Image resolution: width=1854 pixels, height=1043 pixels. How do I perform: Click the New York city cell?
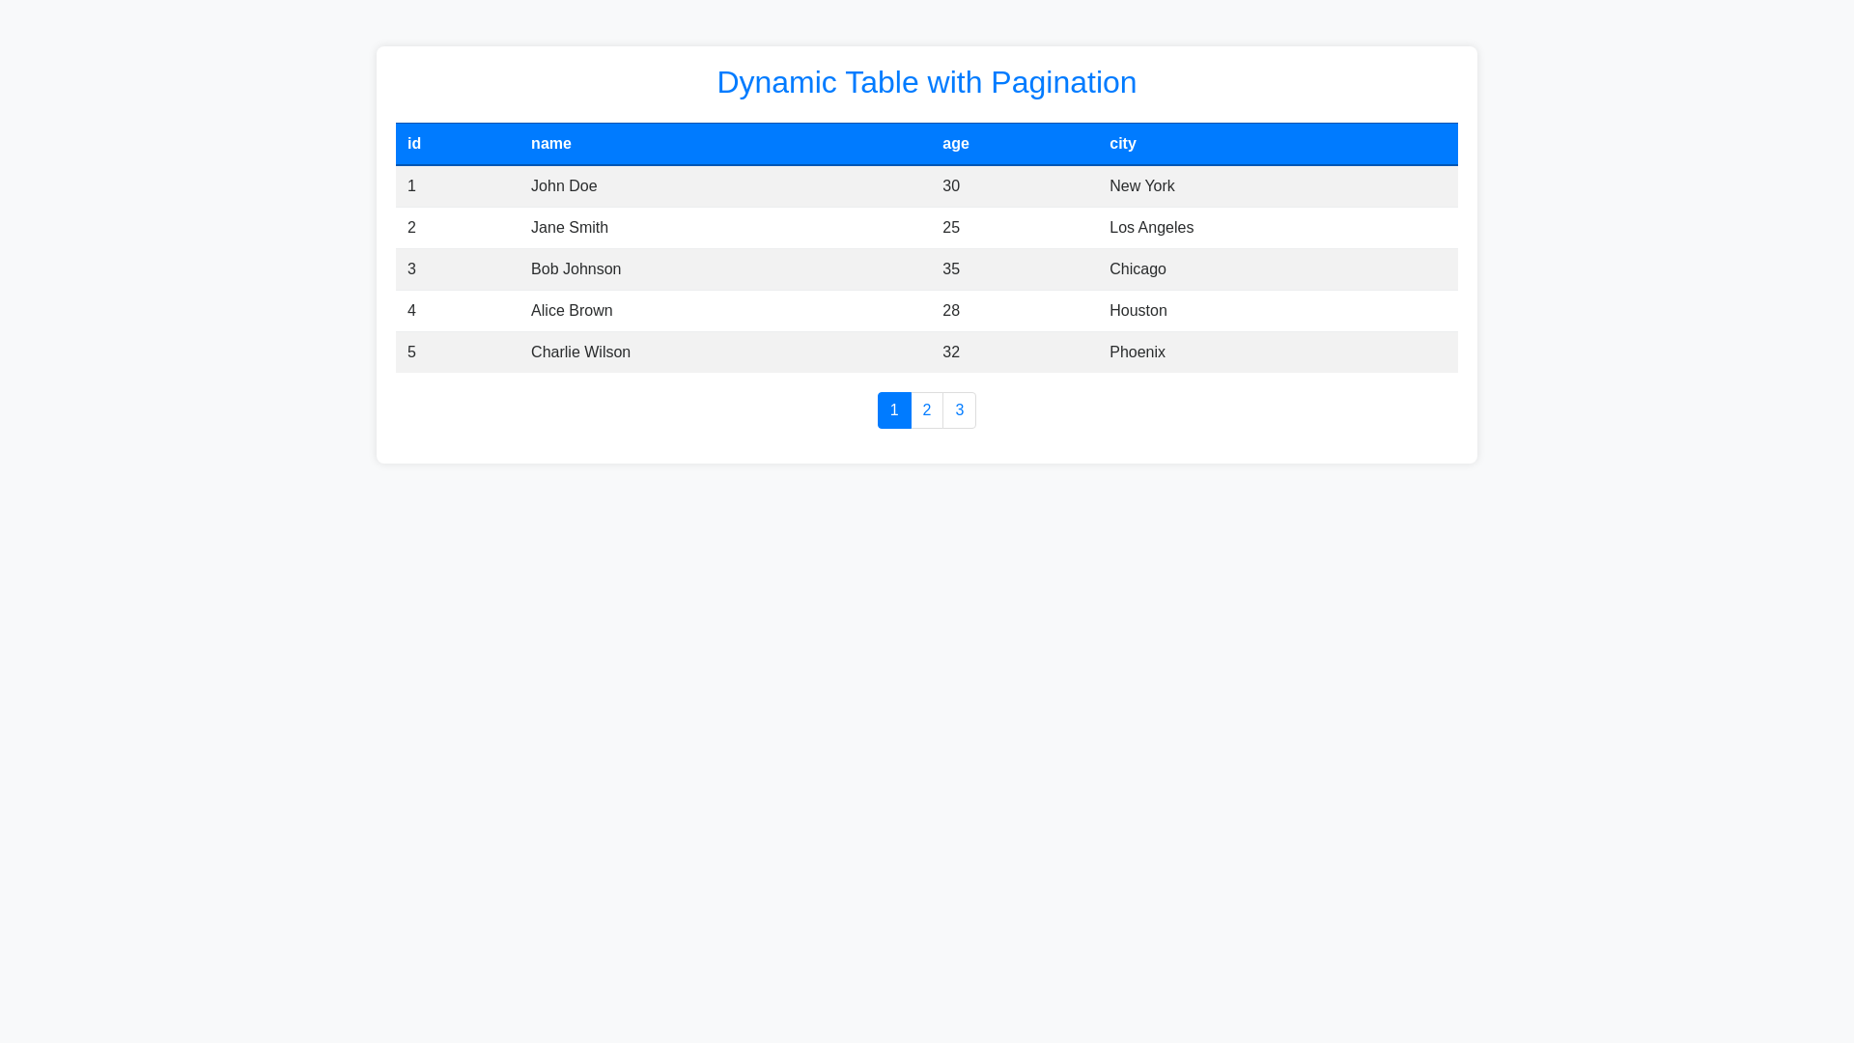1278,186
